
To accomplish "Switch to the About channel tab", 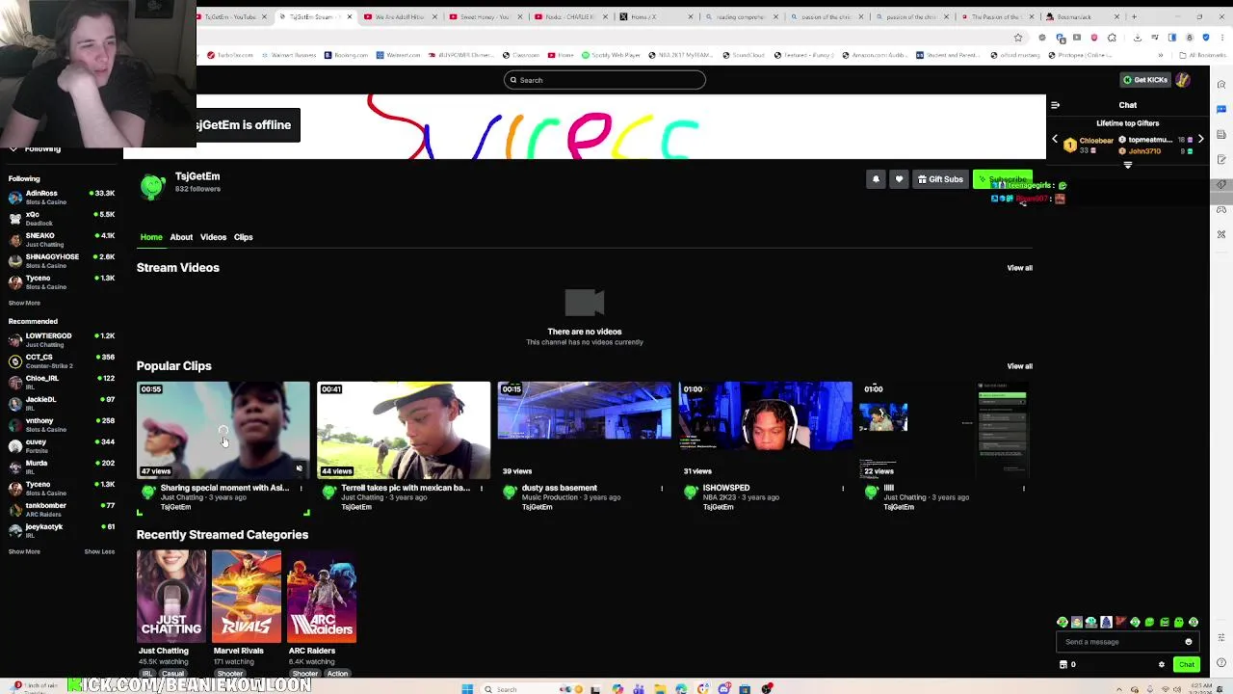I will pyautogui.click(x=181, y=237).
